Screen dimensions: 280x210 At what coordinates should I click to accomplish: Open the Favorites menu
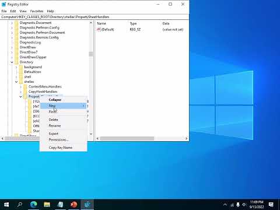[37, 11]
